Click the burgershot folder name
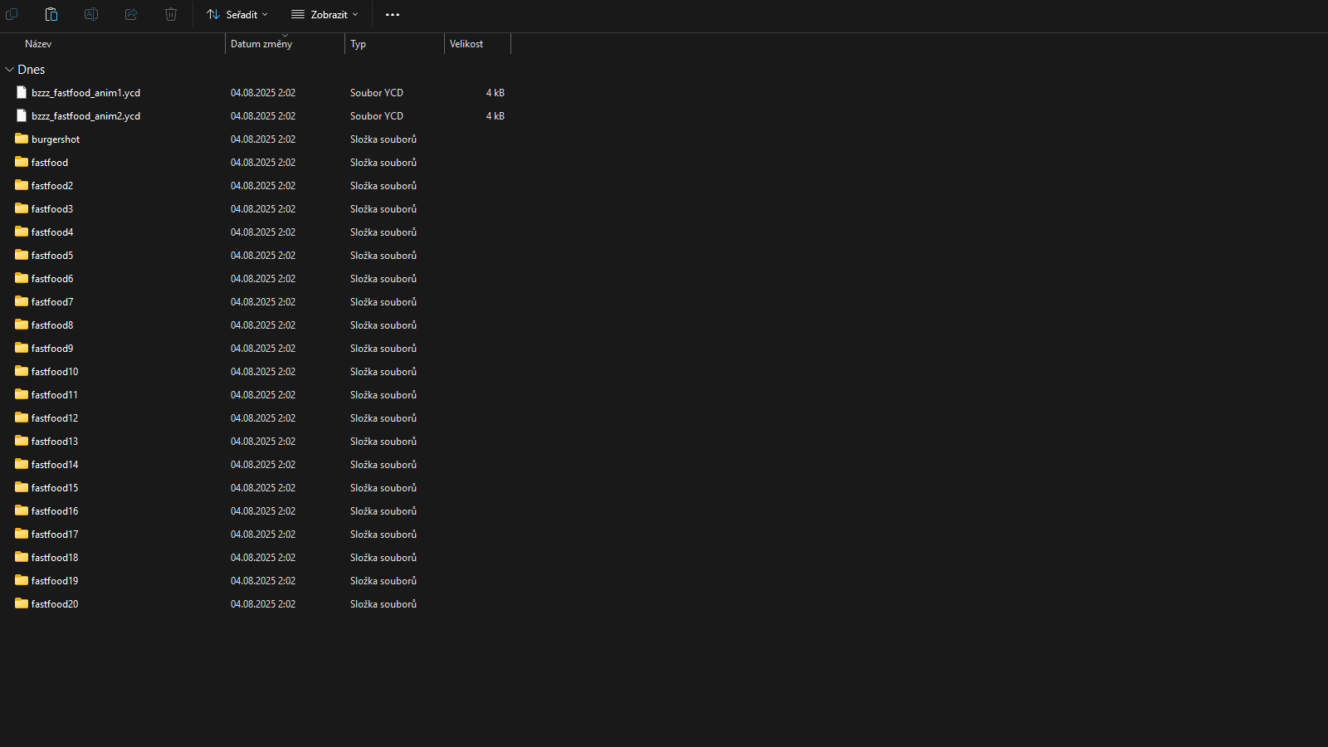 point(56,139)
